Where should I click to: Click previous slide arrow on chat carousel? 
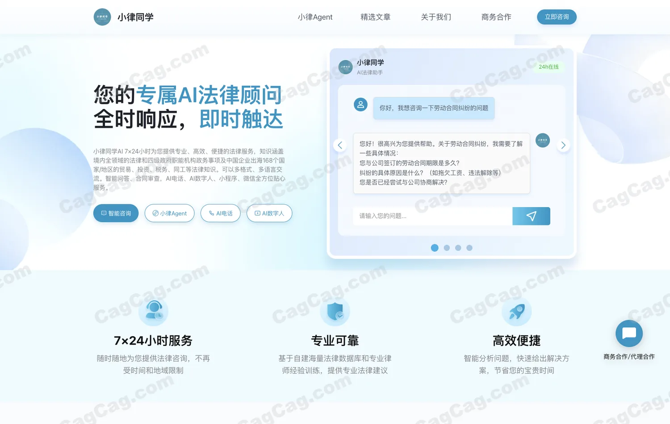340,145
